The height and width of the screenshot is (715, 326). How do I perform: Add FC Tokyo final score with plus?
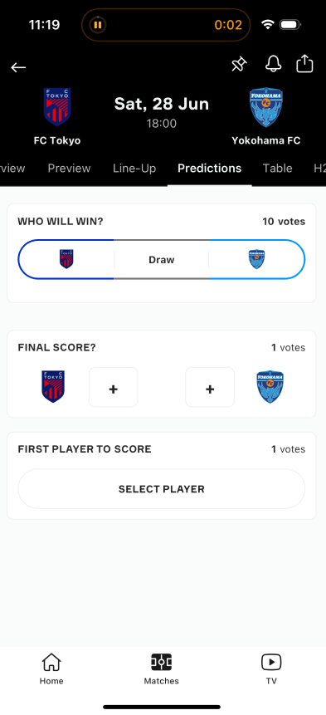[x=114, y=387]
